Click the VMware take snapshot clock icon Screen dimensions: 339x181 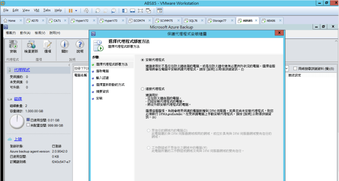tap(97, 10)
